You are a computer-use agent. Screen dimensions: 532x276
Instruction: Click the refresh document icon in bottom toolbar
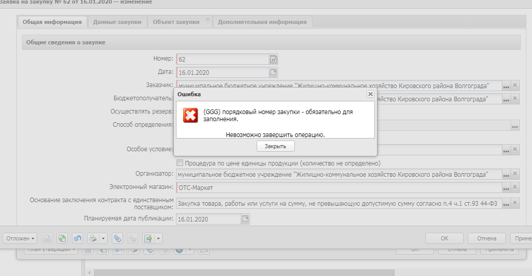pos(62,238)
